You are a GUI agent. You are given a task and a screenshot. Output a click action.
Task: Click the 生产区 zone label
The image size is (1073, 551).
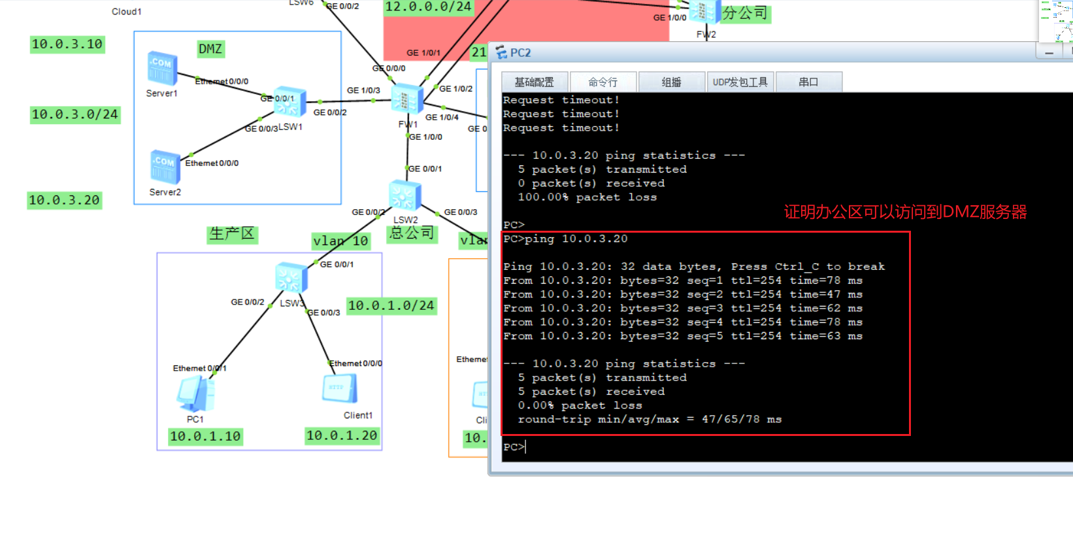point(232,234)
